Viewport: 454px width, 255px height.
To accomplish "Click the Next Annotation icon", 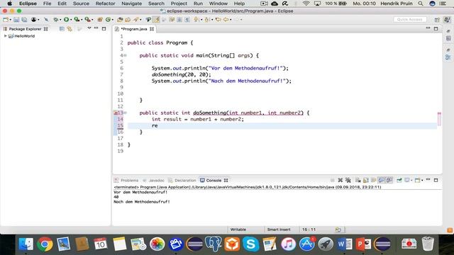I will pyautogui.click(x=196, y=20).
